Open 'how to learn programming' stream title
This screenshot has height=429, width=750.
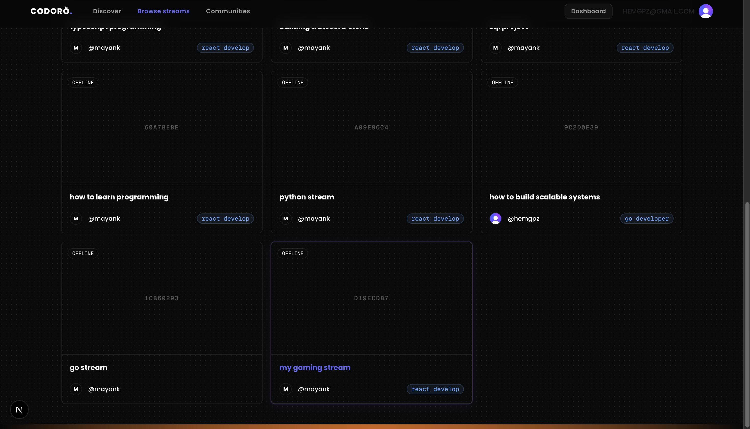(x=119, y=197)
